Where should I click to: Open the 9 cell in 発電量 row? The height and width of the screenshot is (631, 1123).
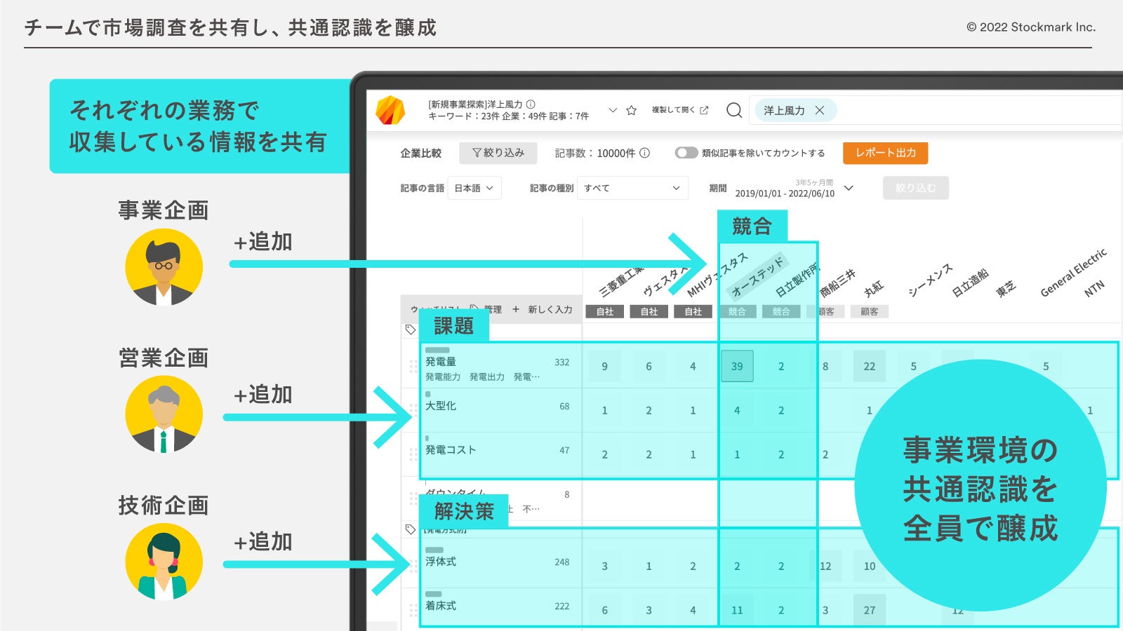point(604,366)
